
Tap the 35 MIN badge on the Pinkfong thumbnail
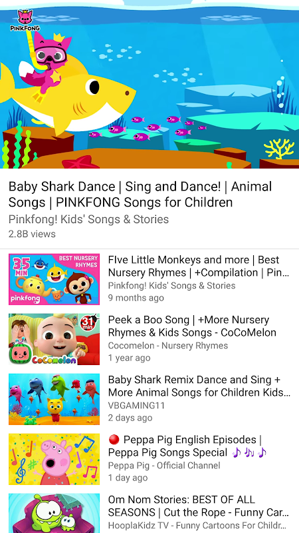click(21, 266)
